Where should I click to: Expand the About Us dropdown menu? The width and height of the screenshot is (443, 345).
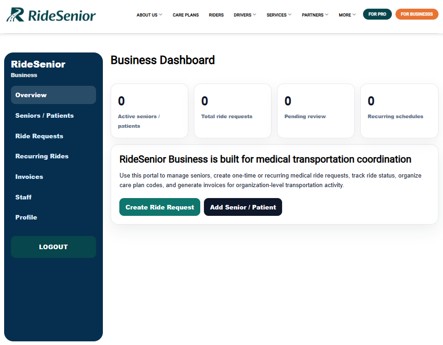(149, 15)
